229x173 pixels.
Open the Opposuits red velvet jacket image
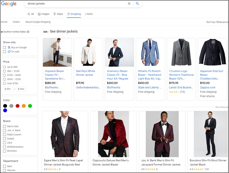coord(114,134)
